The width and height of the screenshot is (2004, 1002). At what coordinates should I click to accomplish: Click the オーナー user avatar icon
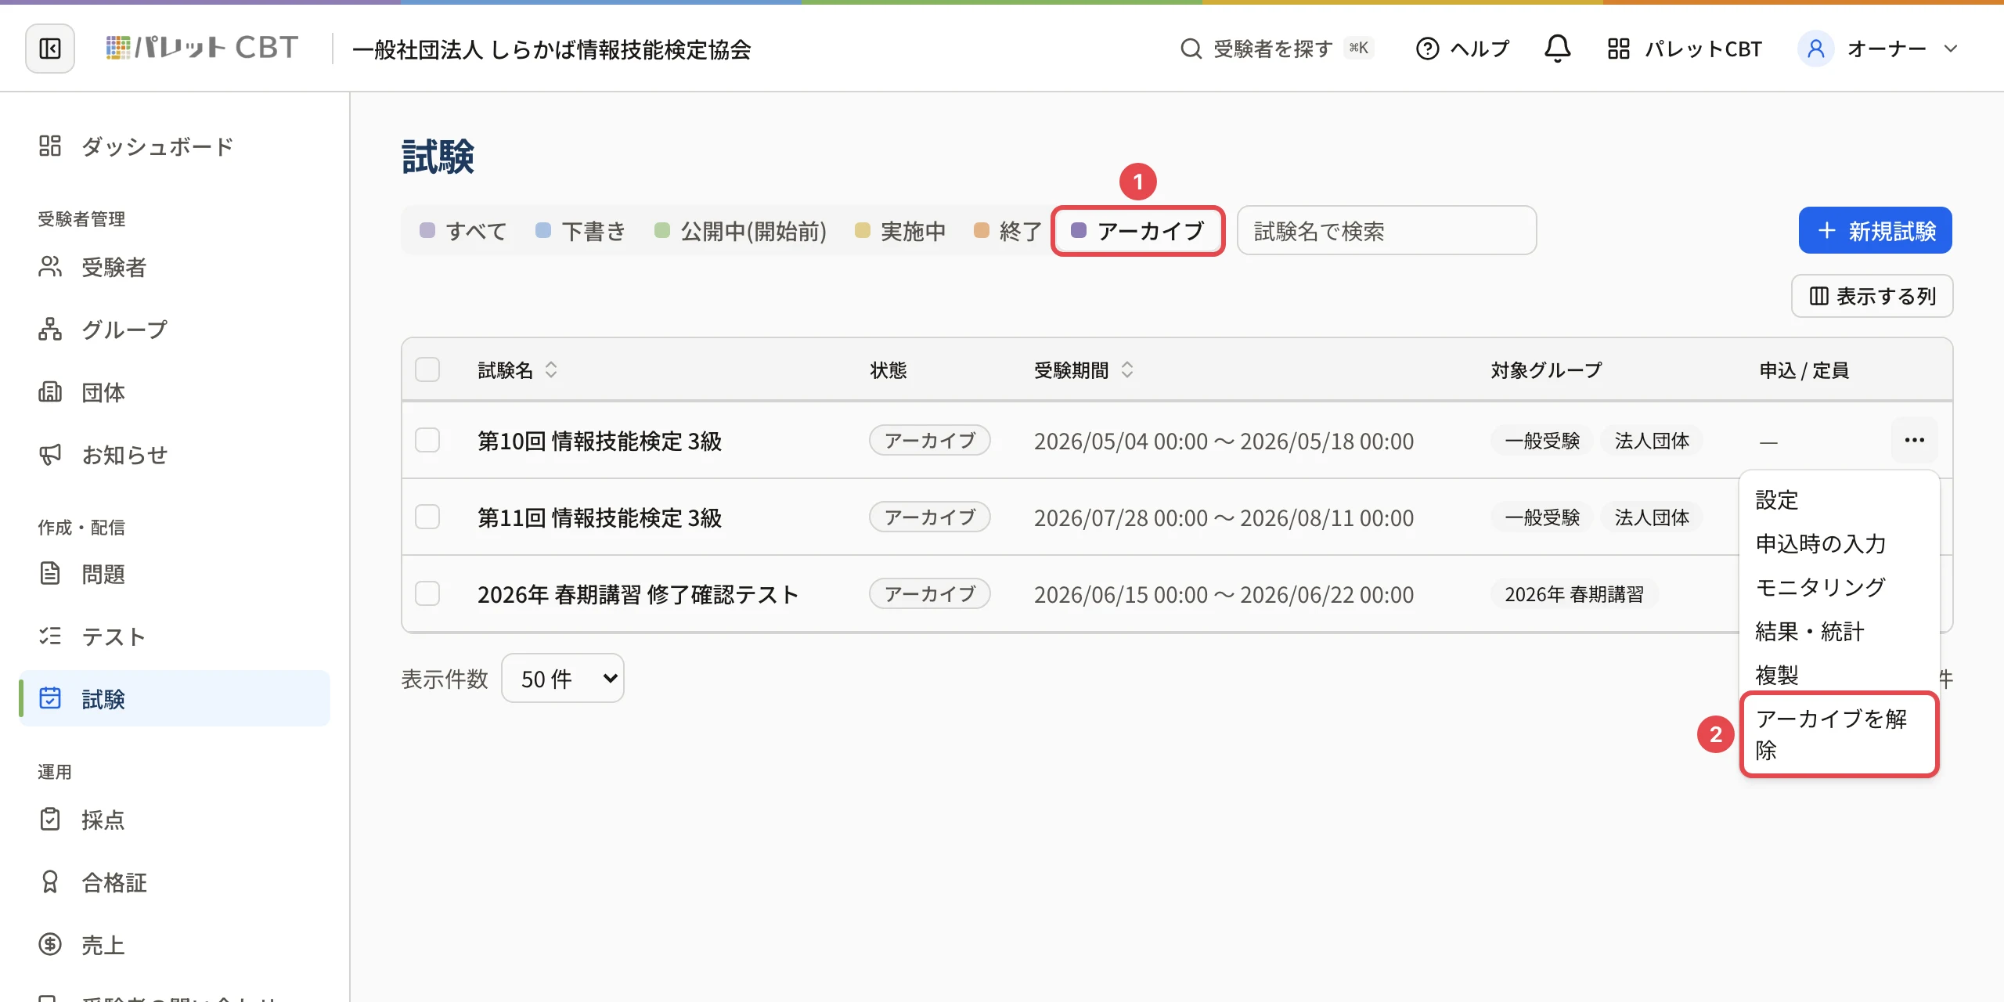click(1815, 49)
